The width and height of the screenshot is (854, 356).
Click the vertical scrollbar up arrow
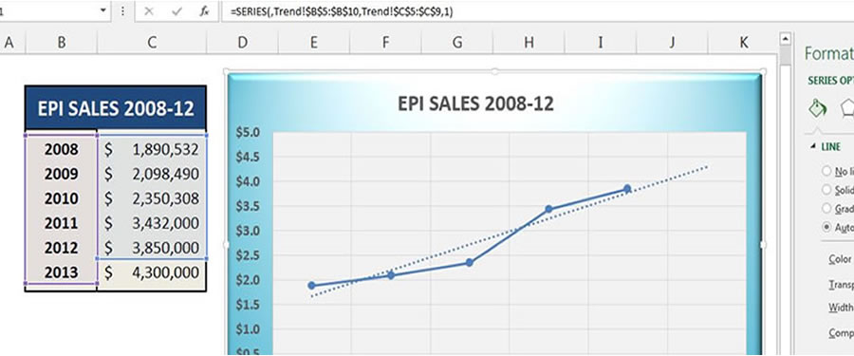(x=785, y=39)
